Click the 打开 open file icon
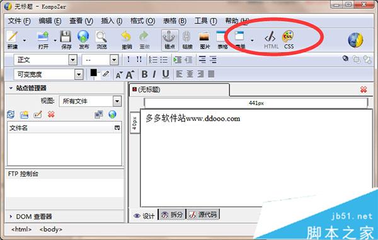The width and height of the screenshot is (378, 240). tap(43, 40)
